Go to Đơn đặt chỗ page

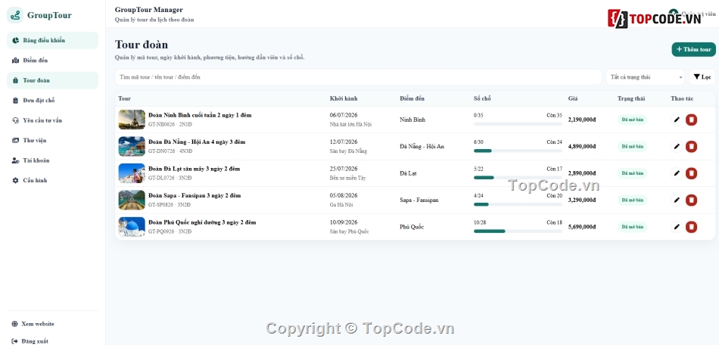[x=52, y=101]
